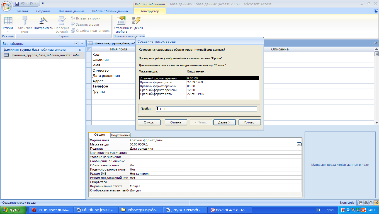Viewport: 379px width, 214px height.
Task: Switch to the Главная ribbon tab
Action: tap(22, 11)
